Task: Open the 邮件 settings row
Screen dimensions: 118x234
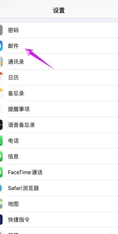Action: [x=59, y=46]
